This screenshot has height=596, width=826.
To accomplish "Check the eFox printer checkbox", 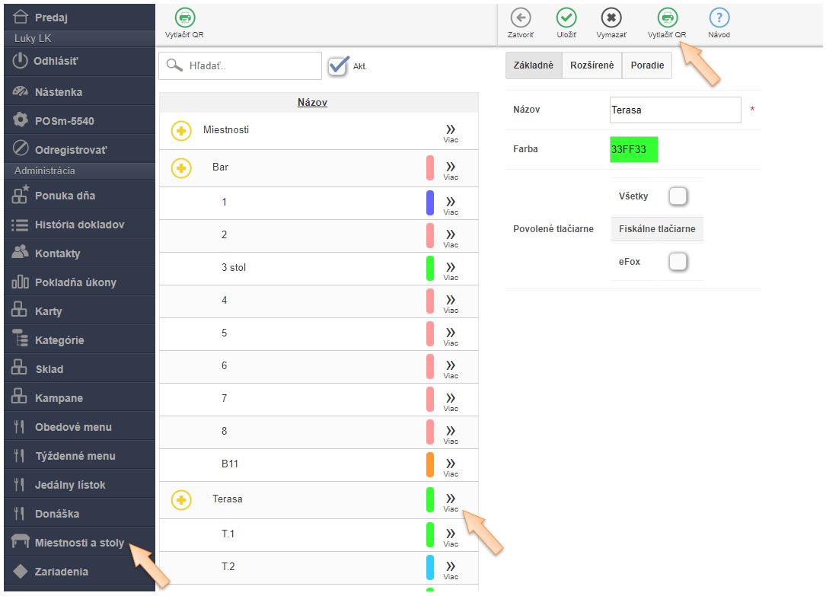I will (x=677, y=262).
